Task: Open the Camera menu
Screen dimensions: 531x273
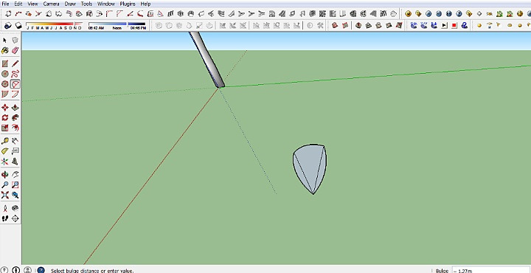Action: coord(51,4)
